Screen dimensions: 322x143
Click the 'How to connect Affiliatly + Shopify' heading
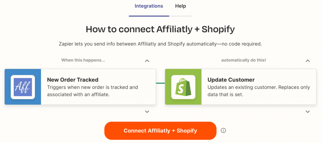160,29
